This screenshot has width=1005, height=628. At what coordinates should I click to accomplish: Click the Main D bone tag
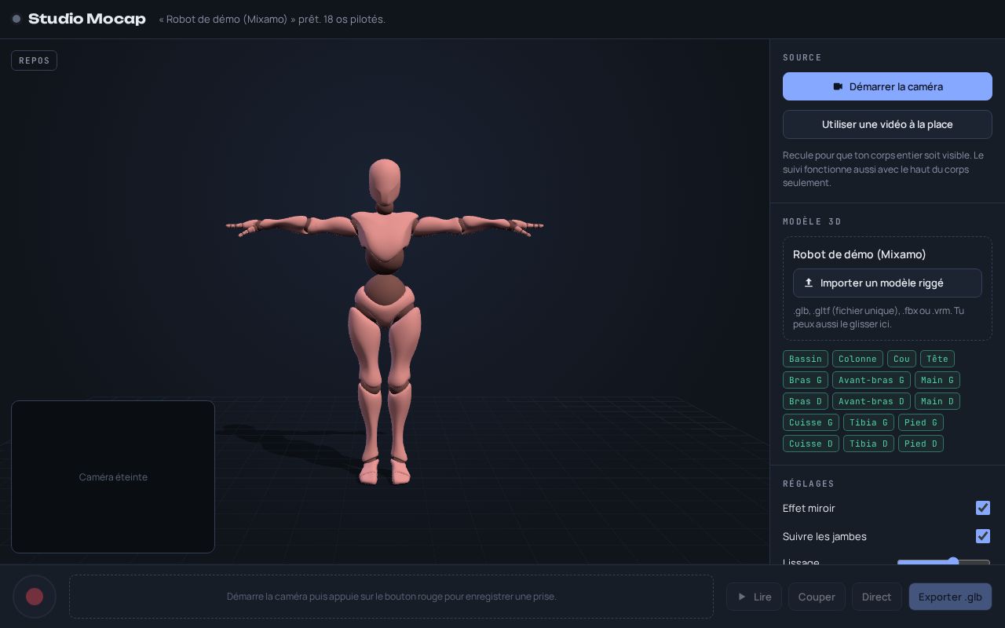pos(937,401)
